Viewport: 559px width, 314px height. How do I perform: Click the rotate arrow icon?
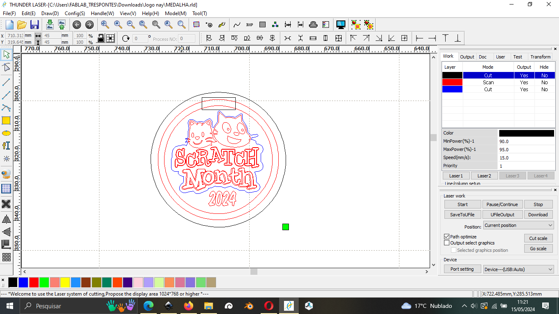coord(126,38)
